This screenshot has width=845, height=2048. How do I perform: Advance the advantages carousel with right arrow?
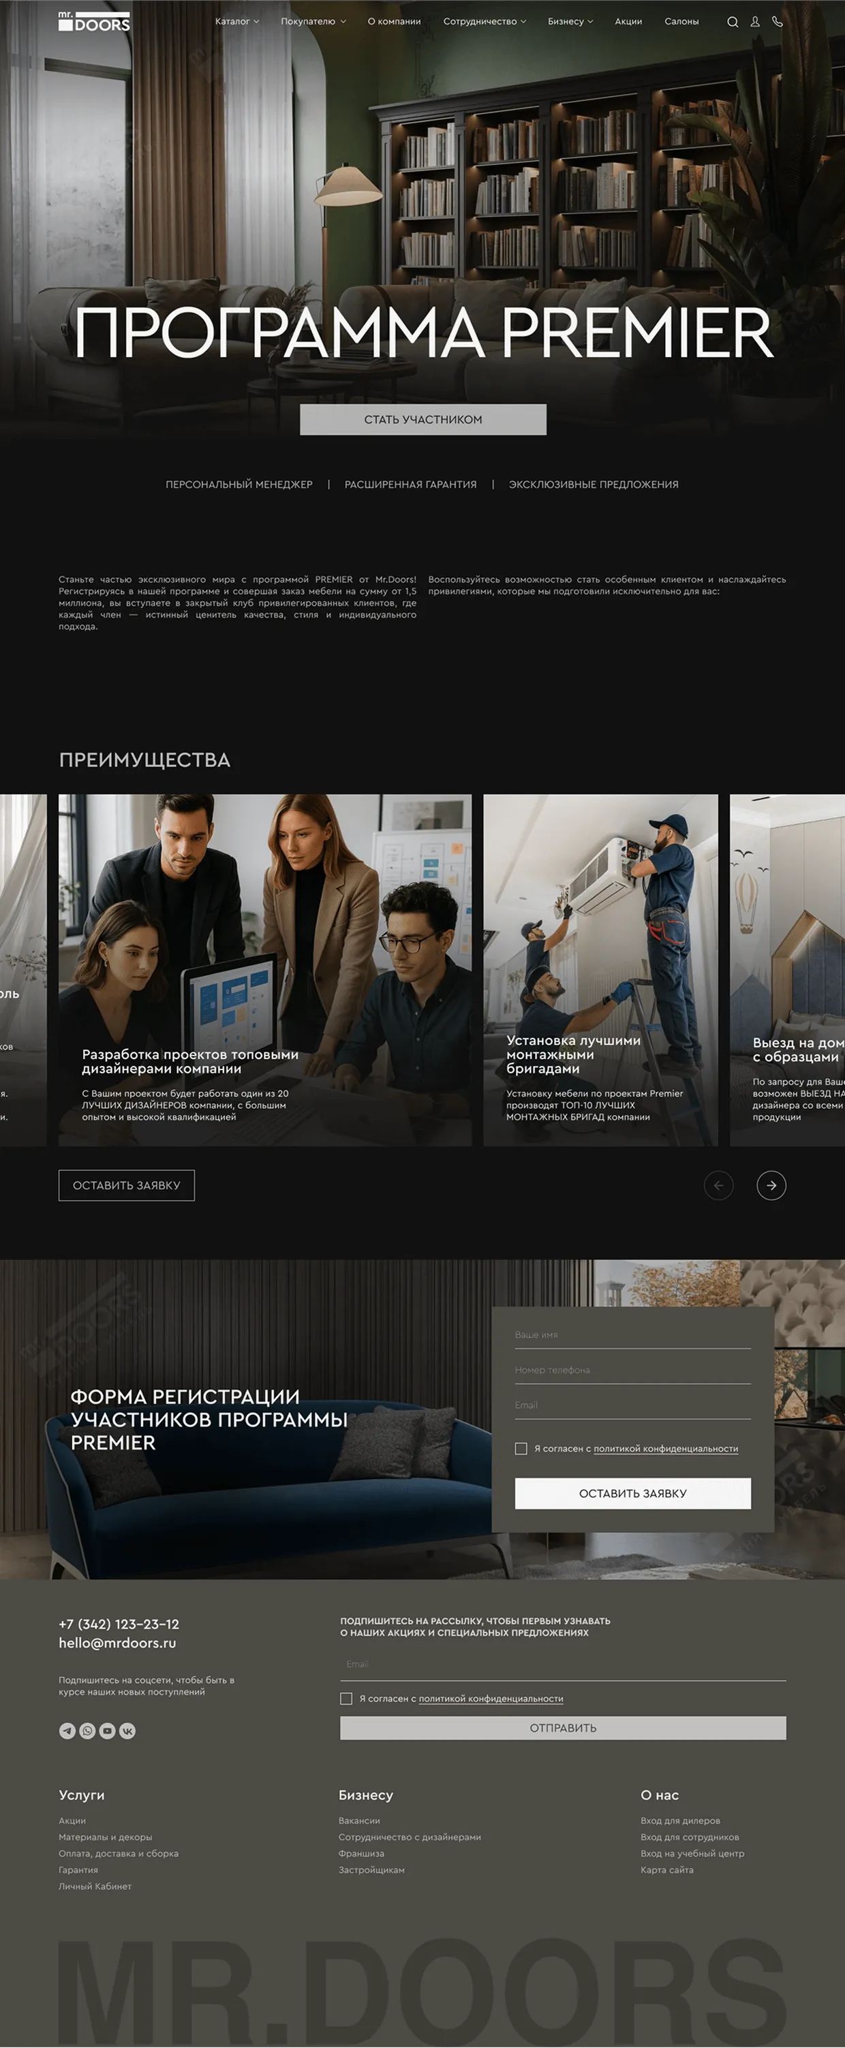coord(770,1185)
